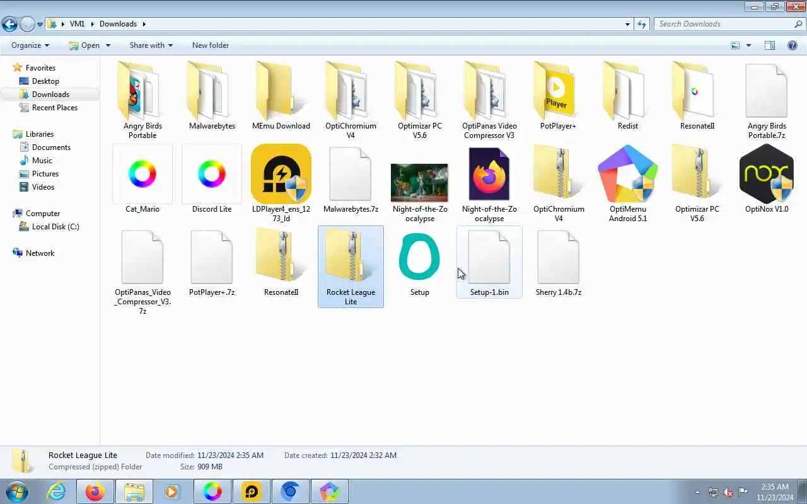Select the LDPlayer4_ens_1273_ld installer

point(281,184)
